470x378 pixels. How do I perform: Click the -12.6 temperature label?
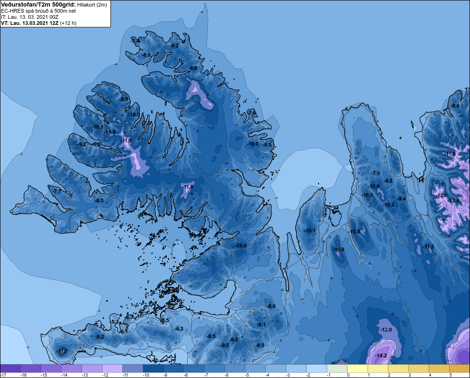[x=441, y=195]
